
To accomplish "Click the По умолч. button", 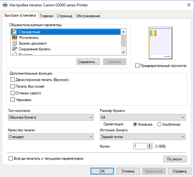I will tap(175, 159).
